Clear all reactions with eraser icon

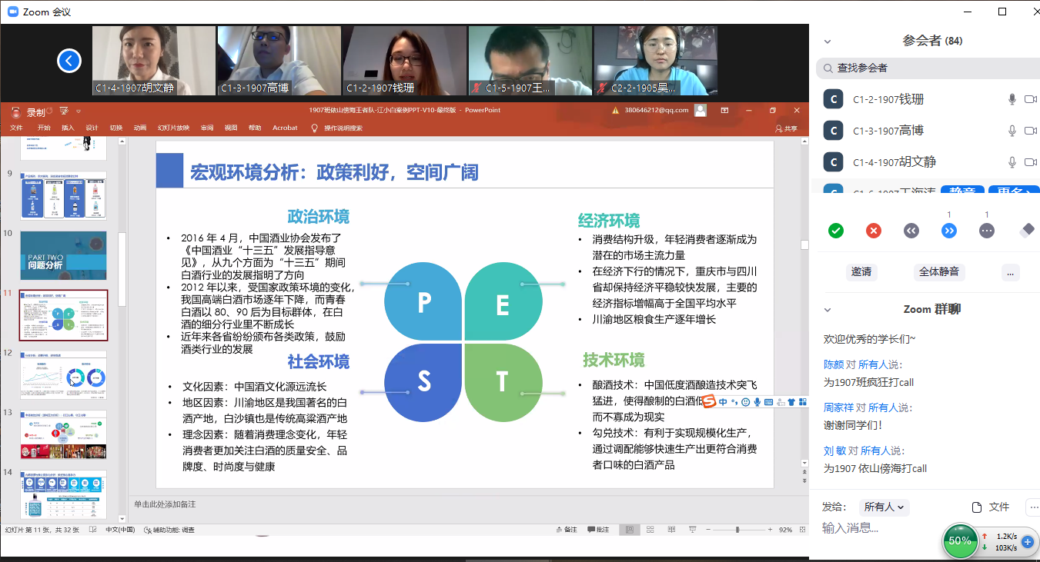point(1026,230)
